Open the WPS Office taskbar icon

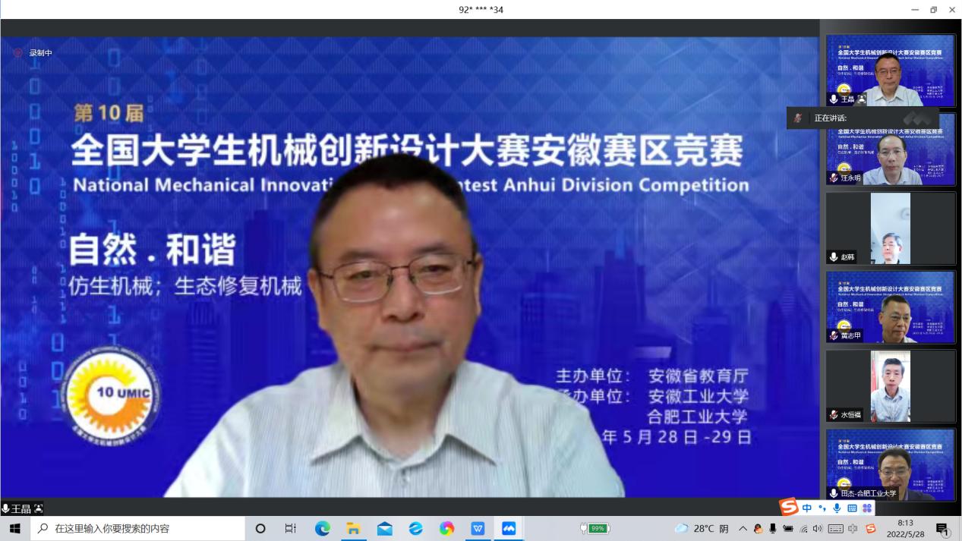tap(478, 529)
